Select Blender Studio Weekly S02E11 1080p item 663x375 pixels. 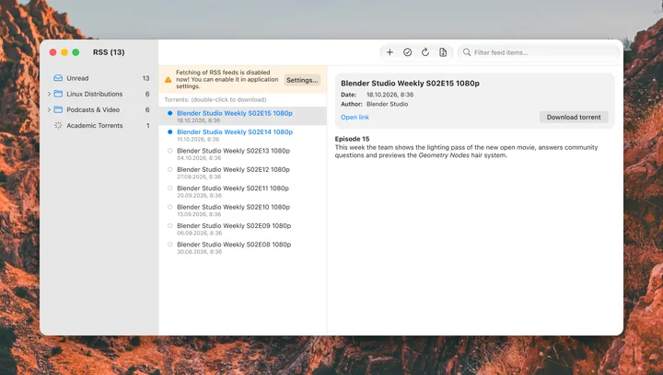pos(243,191)
